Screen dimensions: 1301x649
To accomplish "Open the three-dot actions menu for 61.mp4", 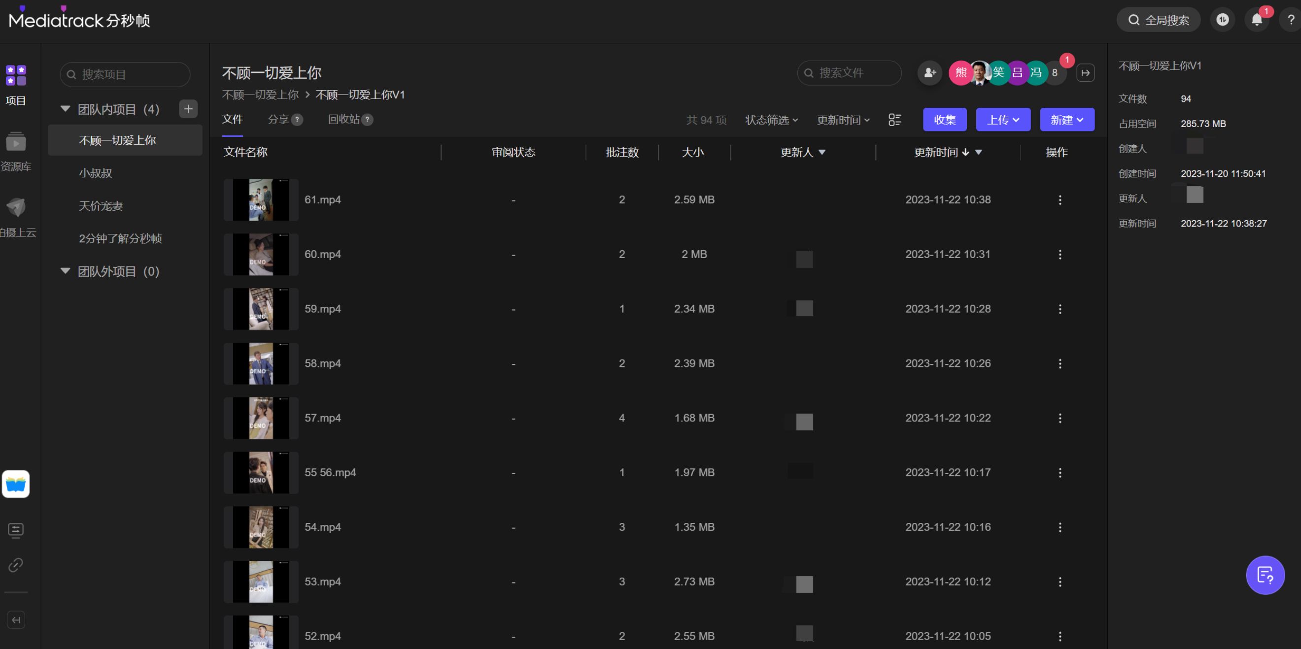I will coord(1060,200).
